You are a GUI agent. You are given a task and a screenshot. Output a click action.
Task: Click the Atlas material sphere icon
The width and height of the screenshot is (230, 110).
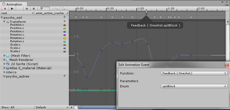coord(8,68)
